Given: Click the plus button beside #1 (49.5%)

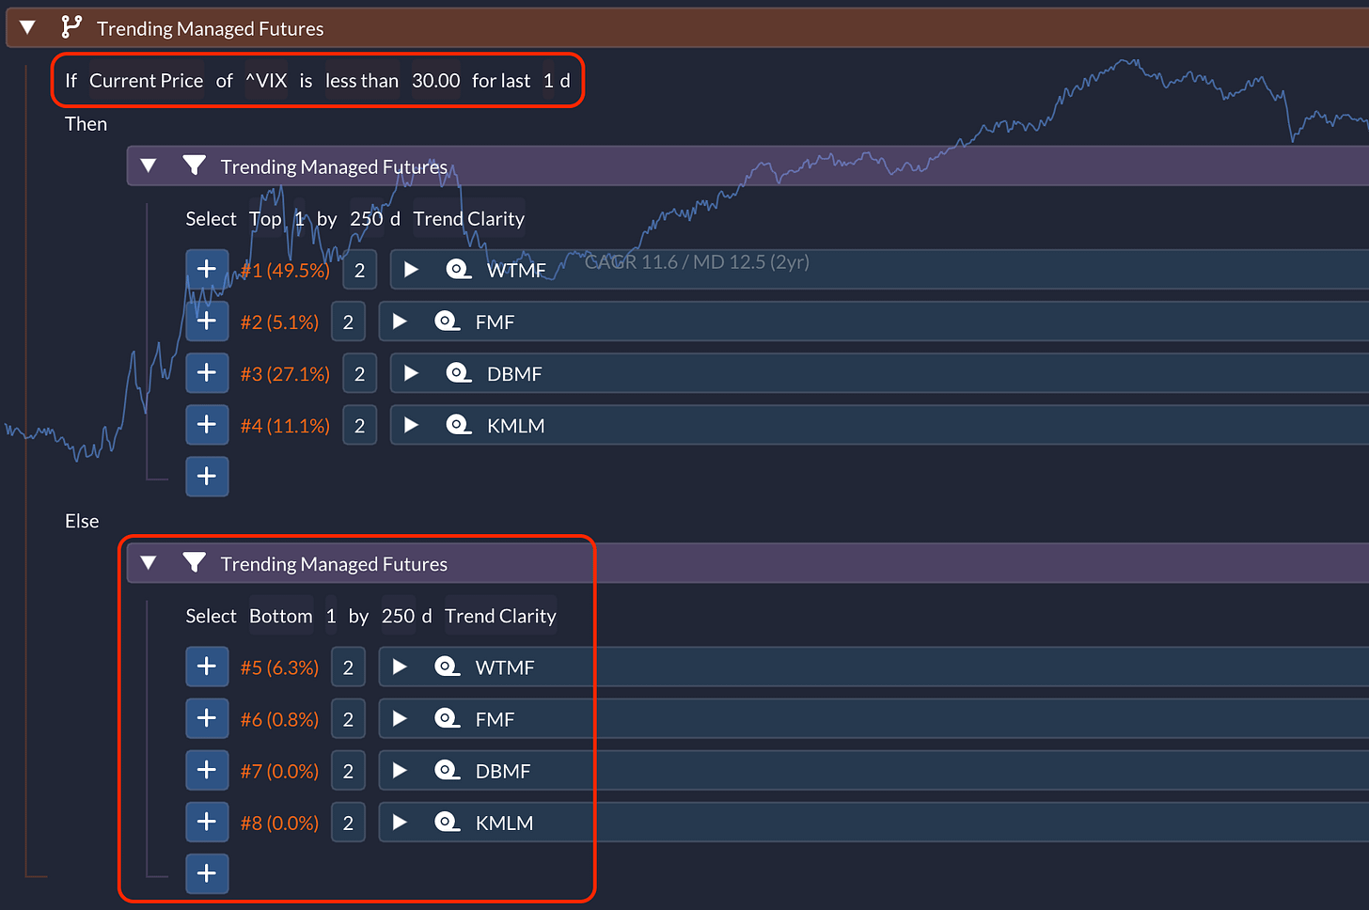Looking at the screenshot, I should (x=207, y=270).
